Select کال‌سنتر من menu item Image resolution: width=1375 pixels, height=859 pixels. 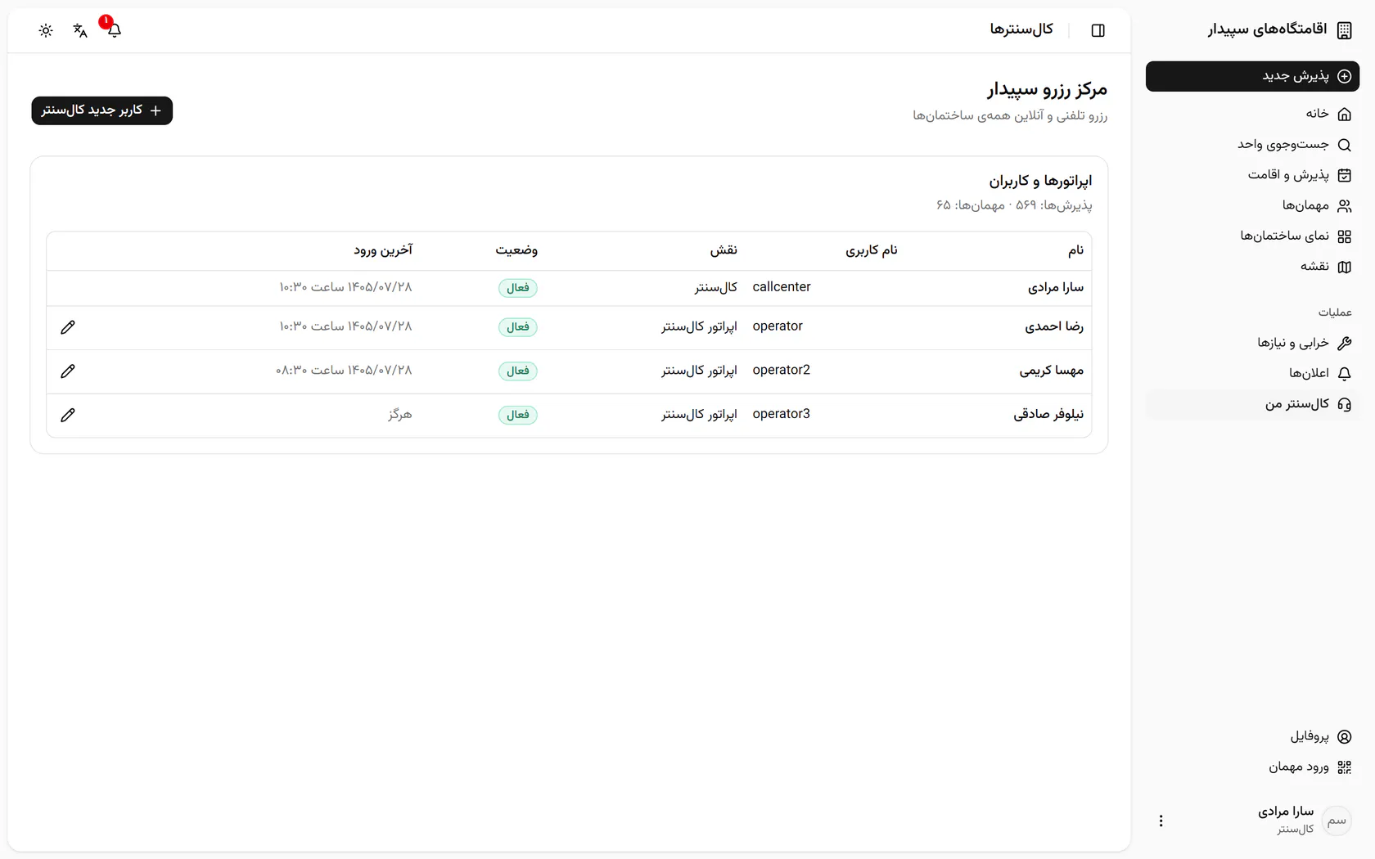pos(1252,404)
